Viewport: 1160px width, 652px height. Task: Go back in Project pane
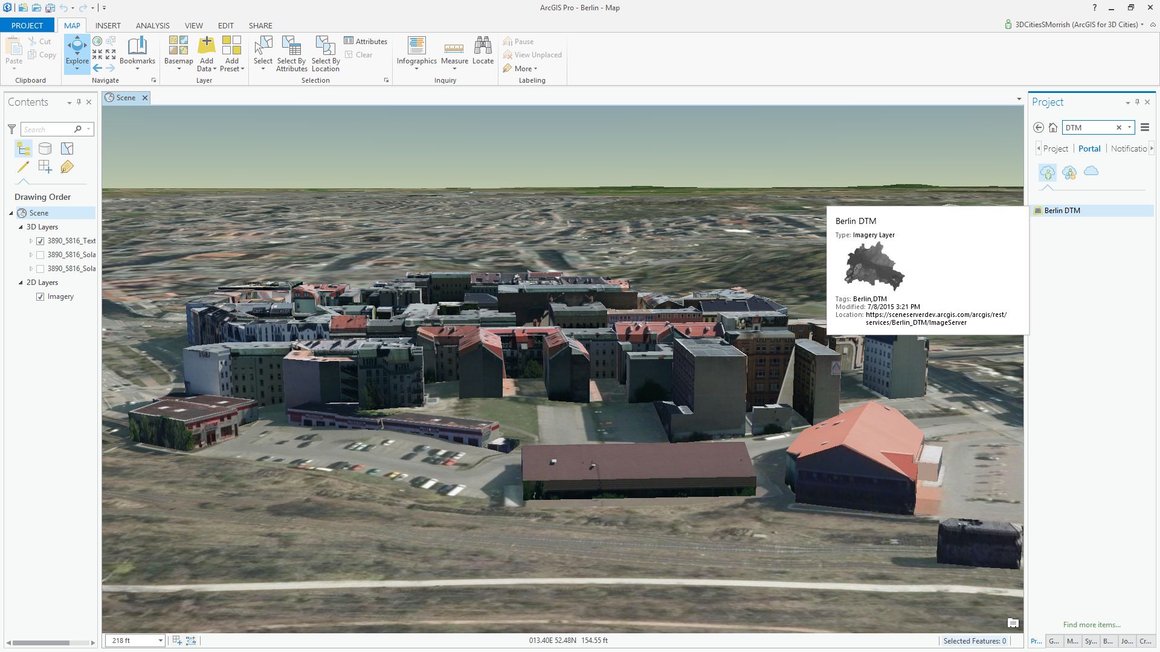pos(1039,127)
